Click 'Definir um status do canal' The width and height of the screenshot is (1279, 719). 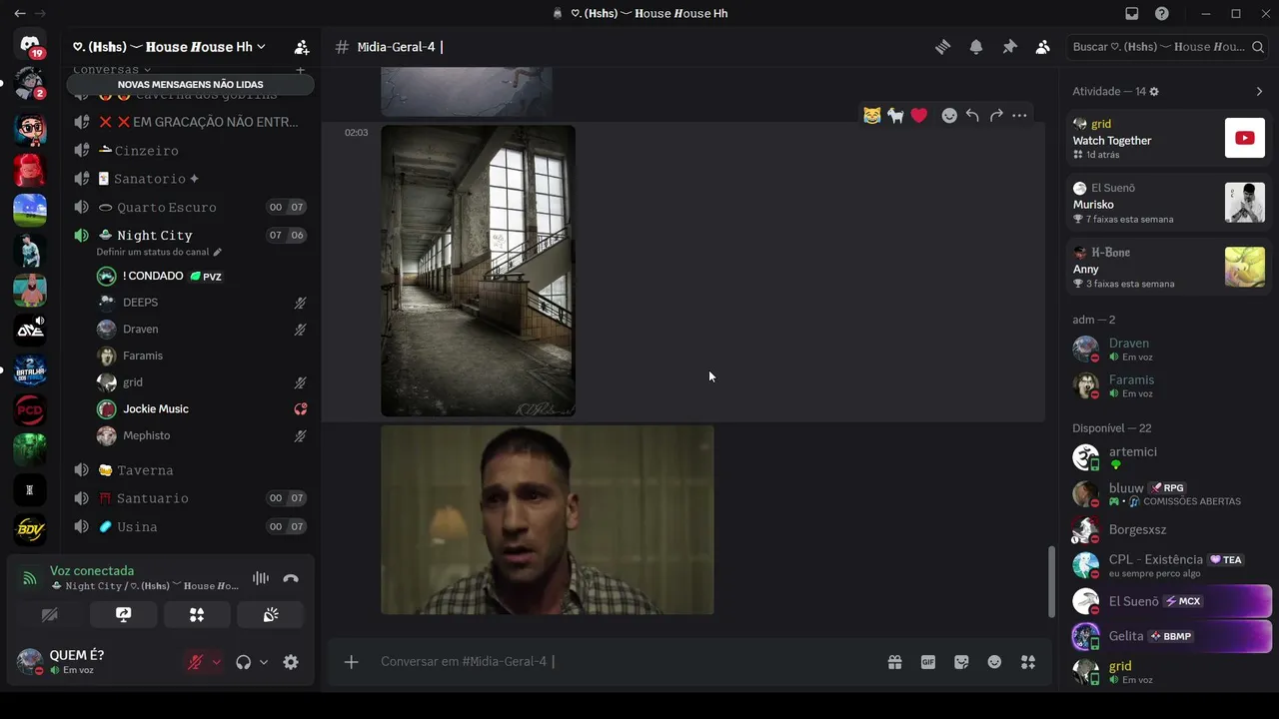click(159, 253)
